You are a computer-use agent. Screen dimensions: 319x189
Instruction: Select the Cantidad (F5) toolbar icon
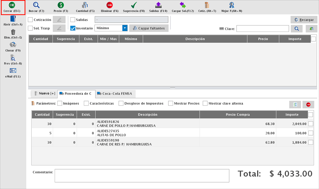click(x=85, y=5)
